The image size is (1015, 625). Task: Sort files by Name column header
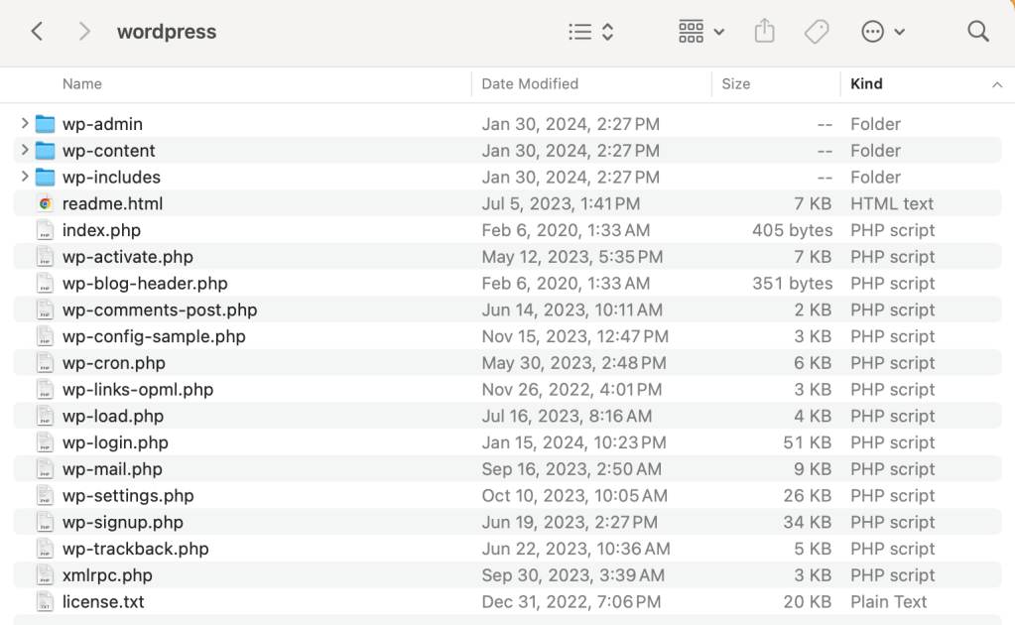[x=82, y=84]
